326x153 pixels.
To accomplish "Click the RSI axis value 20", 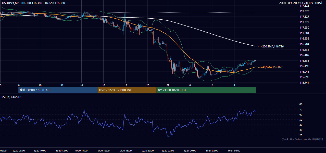I will click(x=301, y=135).
